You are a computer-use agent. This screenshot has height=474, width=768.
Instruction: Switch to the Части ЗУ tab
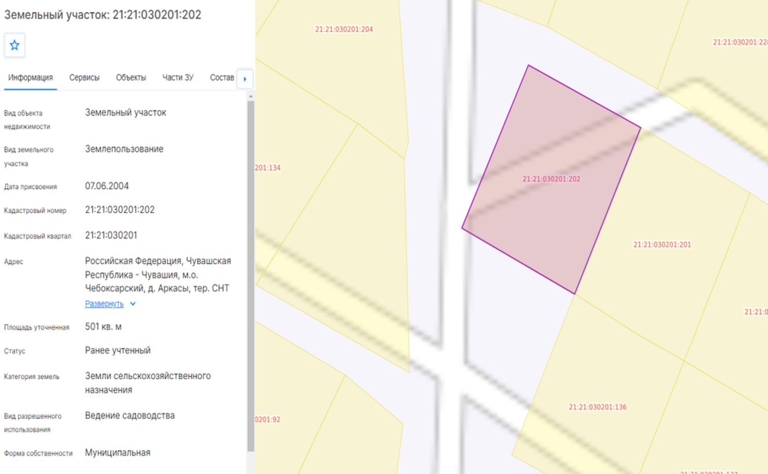[x=178, y=77]
